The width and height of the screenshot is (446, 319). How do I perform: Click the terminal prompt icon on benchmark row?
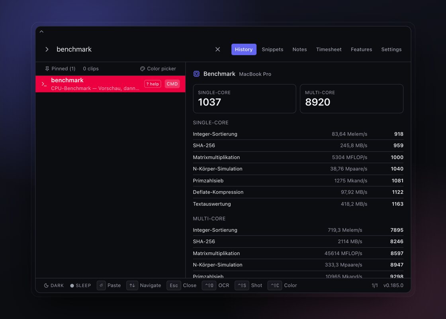44,84
